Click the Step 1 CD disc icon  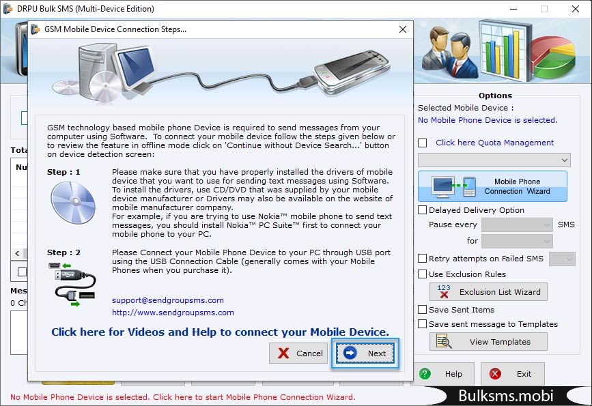click(73, 202)
